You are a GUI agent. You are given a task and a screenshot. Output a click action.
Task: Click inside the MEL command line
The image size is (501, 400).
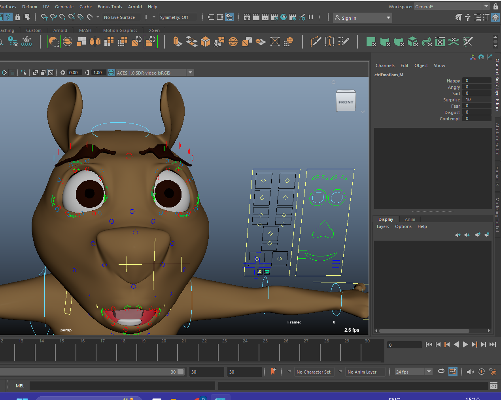(119, 385)
